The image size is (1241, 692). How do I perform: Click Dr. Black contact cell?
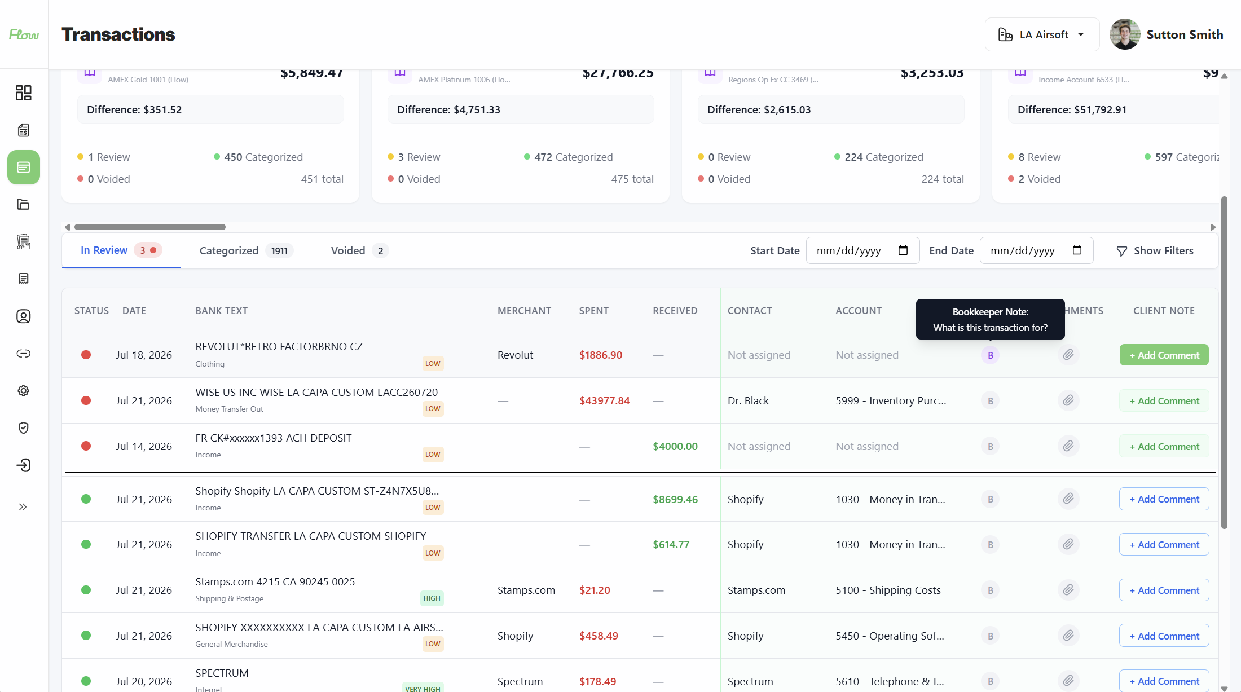click(x=748, y=400)
